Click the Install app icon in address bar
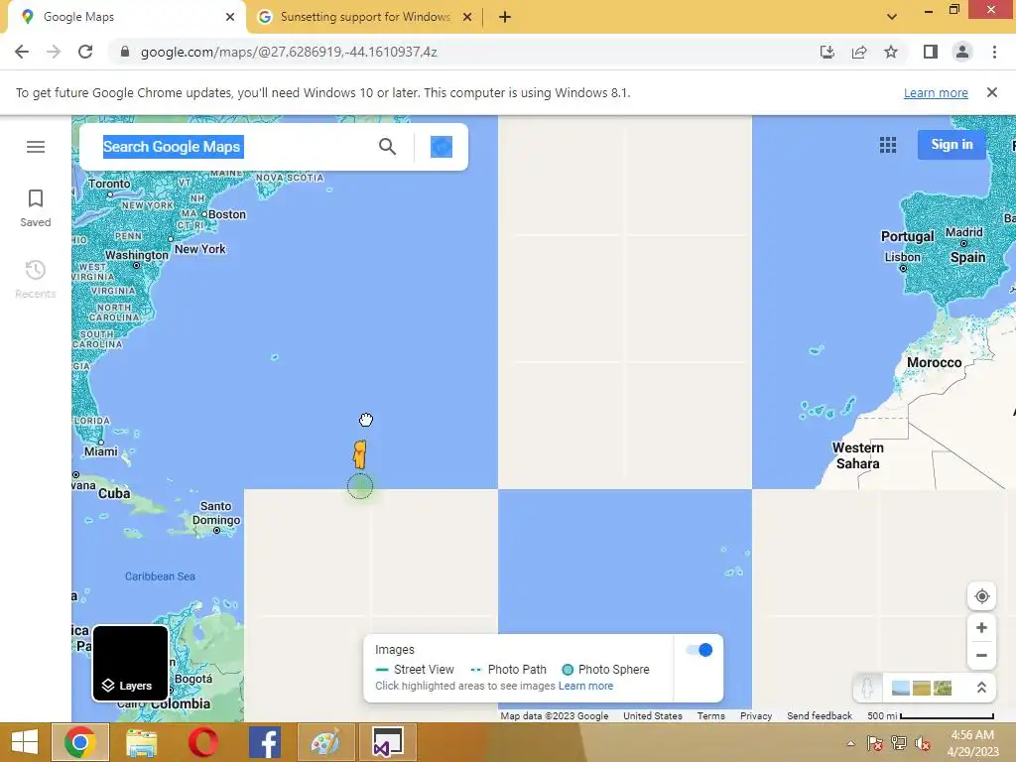Screen dimensions: 1016x762 tap(826, 52)
